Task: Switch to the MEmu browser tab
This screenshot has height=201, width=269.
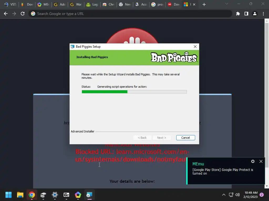Action: point(43,4)
